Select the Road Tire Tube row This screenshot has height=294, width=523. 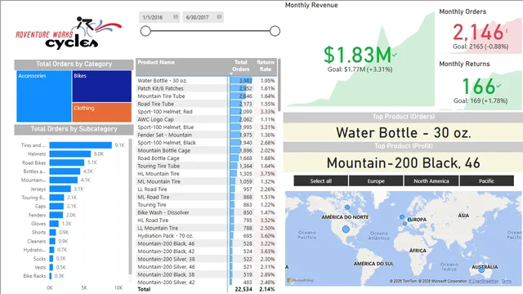click(x=206, y=104)
